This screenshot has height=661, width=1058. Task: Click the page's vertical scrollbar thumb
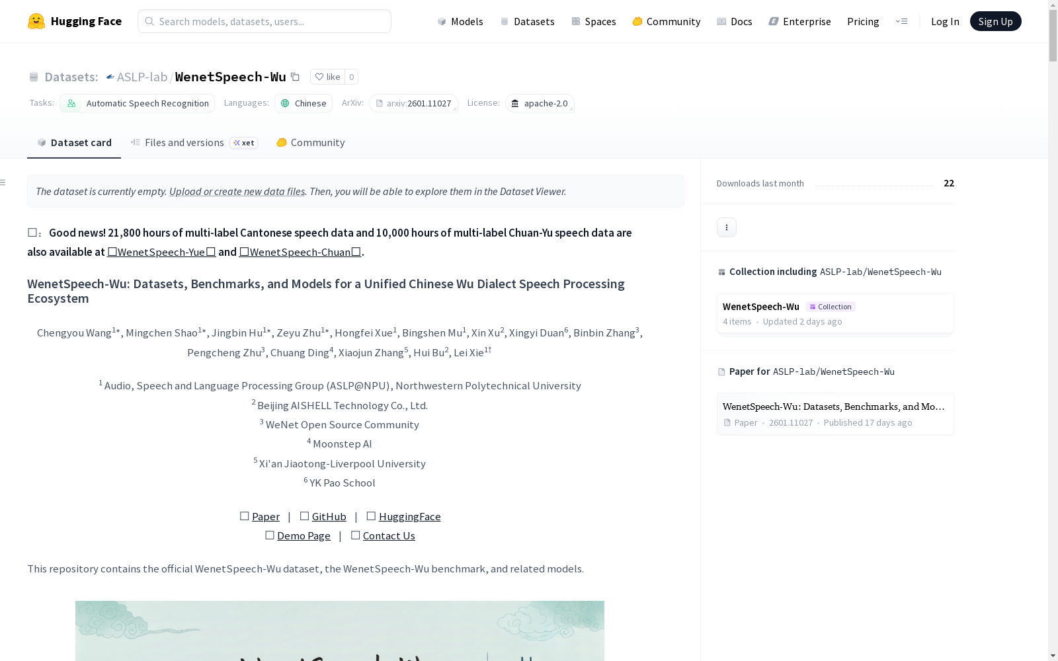[x=1053, y=36]
